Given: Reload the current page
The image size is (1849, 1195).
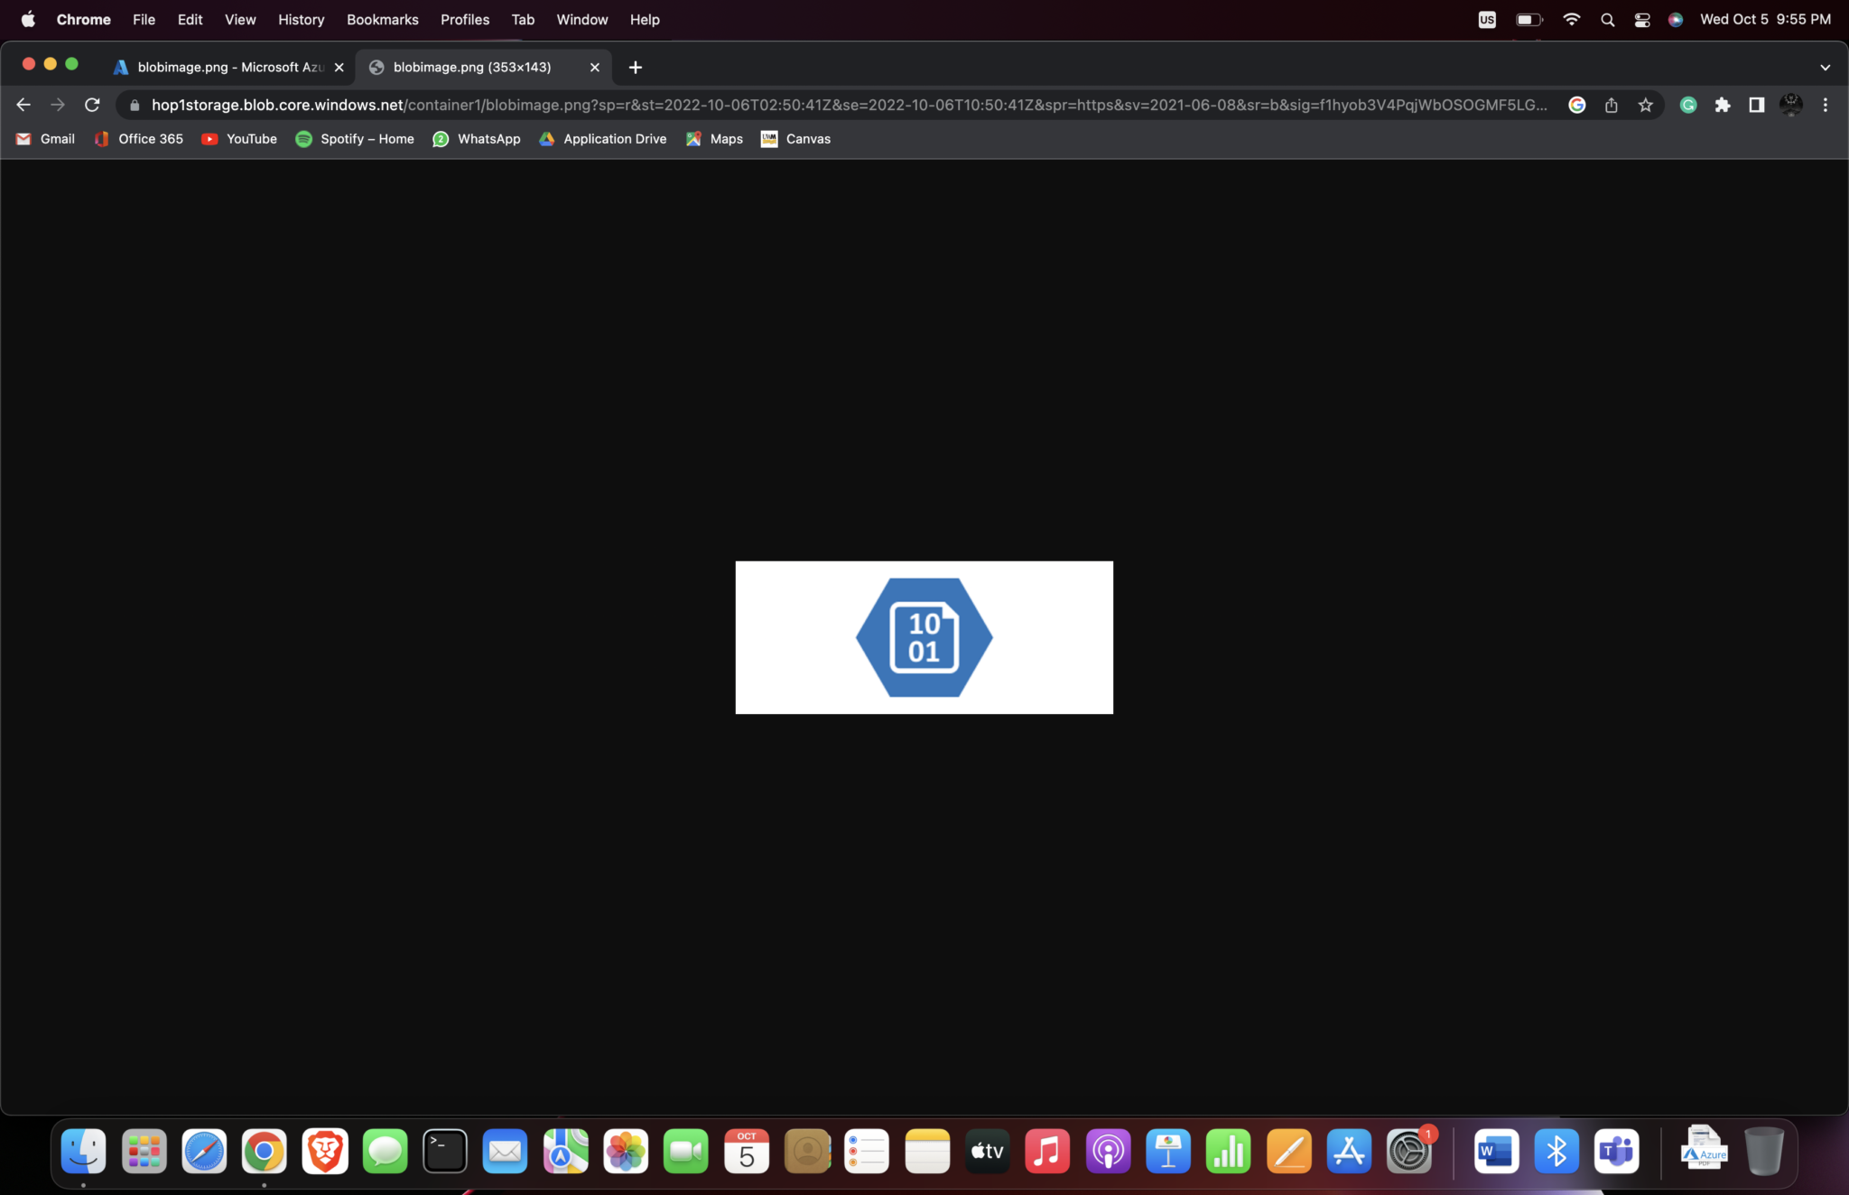Looking at the screenshot, I should (x=93, y=105).
